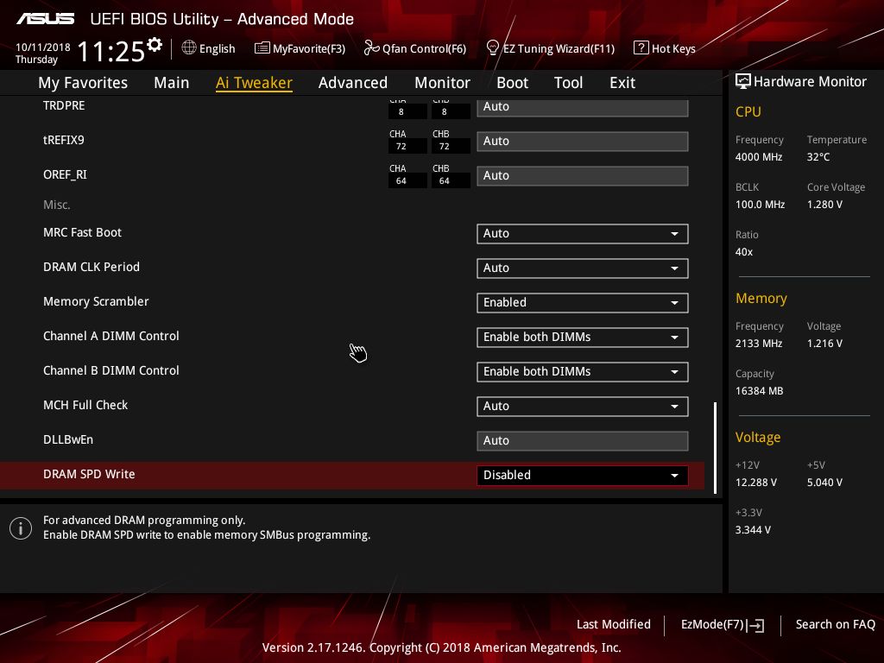Click the TRDPRE Auto input field

coord(583,108)
